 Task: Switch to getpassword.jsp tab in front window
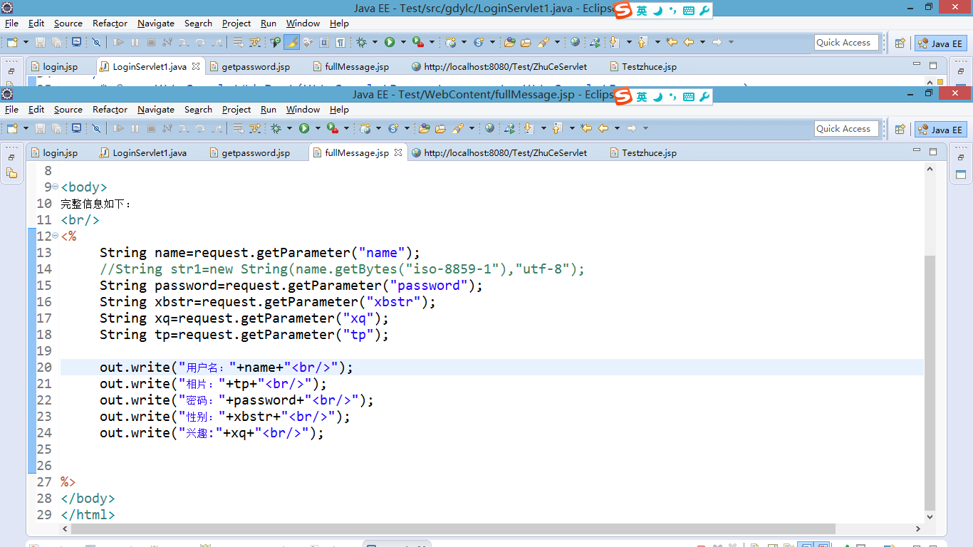(250, 152)
